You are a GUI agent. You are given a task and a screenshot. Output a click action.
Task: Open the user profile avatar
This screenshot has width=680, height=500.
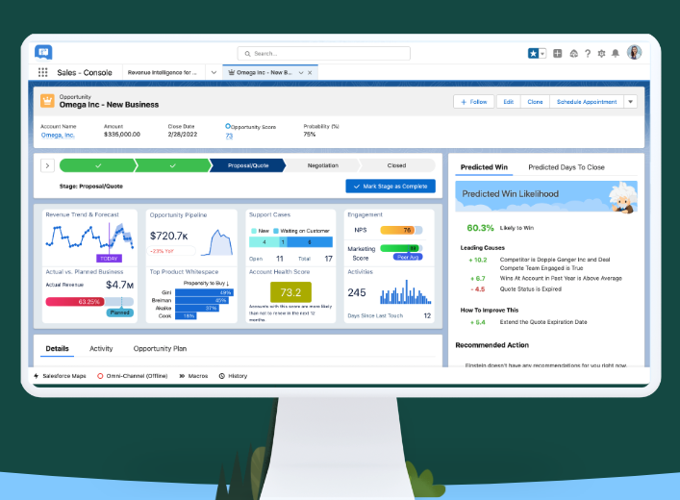(x=634, y=53)
